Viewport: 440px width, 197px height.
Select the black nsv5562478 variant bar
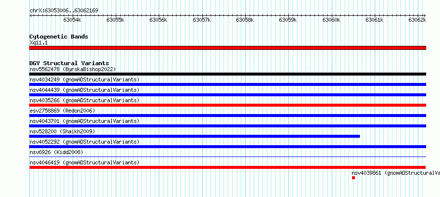pos(227,74)
